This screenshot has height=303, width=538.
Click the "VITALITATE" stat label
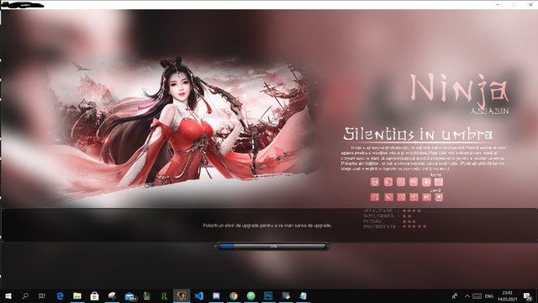[377, 210]
